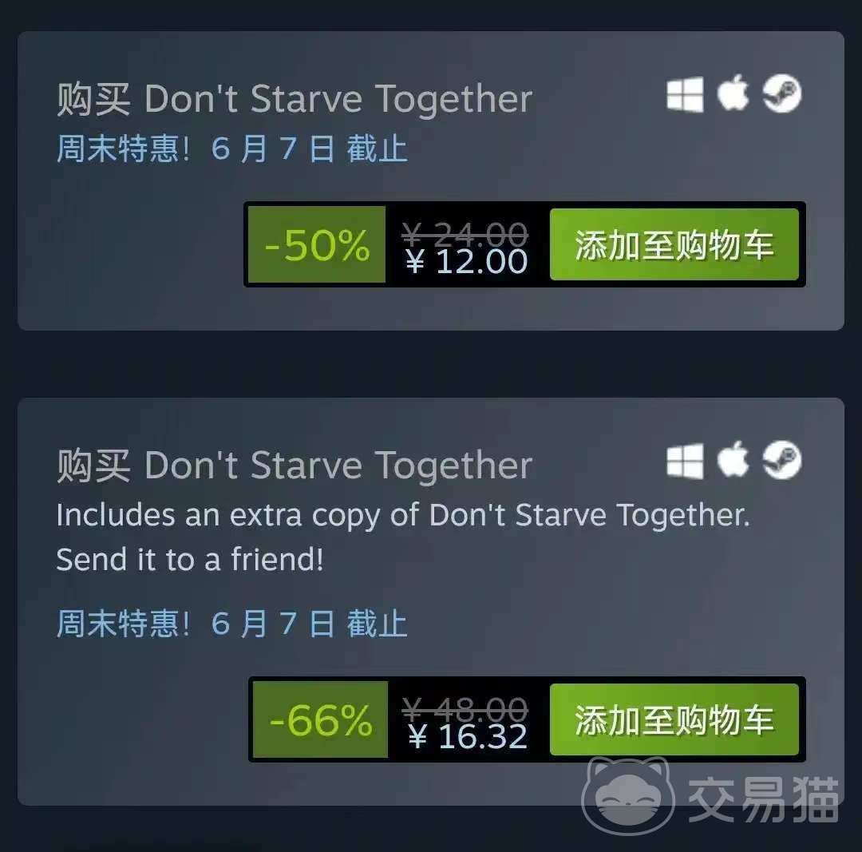This screenshot has height=852, width=862.
Task: Click 'Includes an extra copy' description text
Action: tap(404, 537)
